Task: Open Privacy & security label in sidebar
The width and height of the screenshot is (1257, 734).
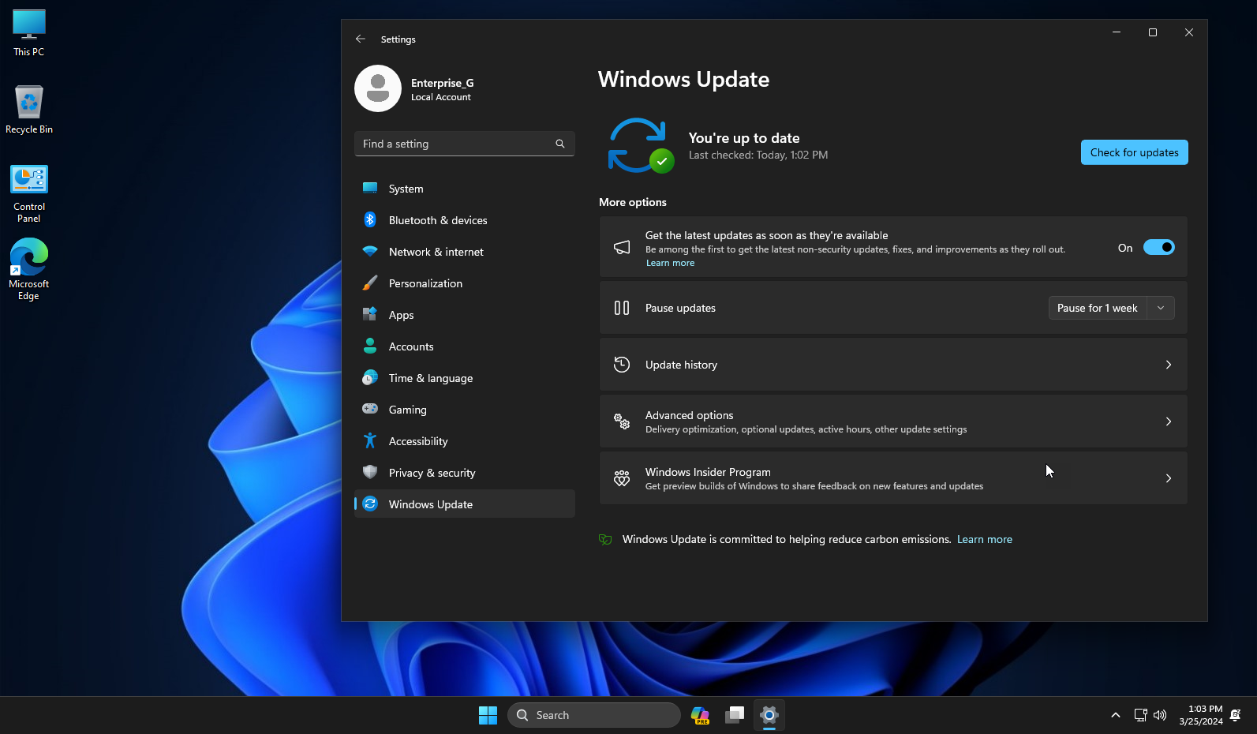Action: (x=432, y=473)
